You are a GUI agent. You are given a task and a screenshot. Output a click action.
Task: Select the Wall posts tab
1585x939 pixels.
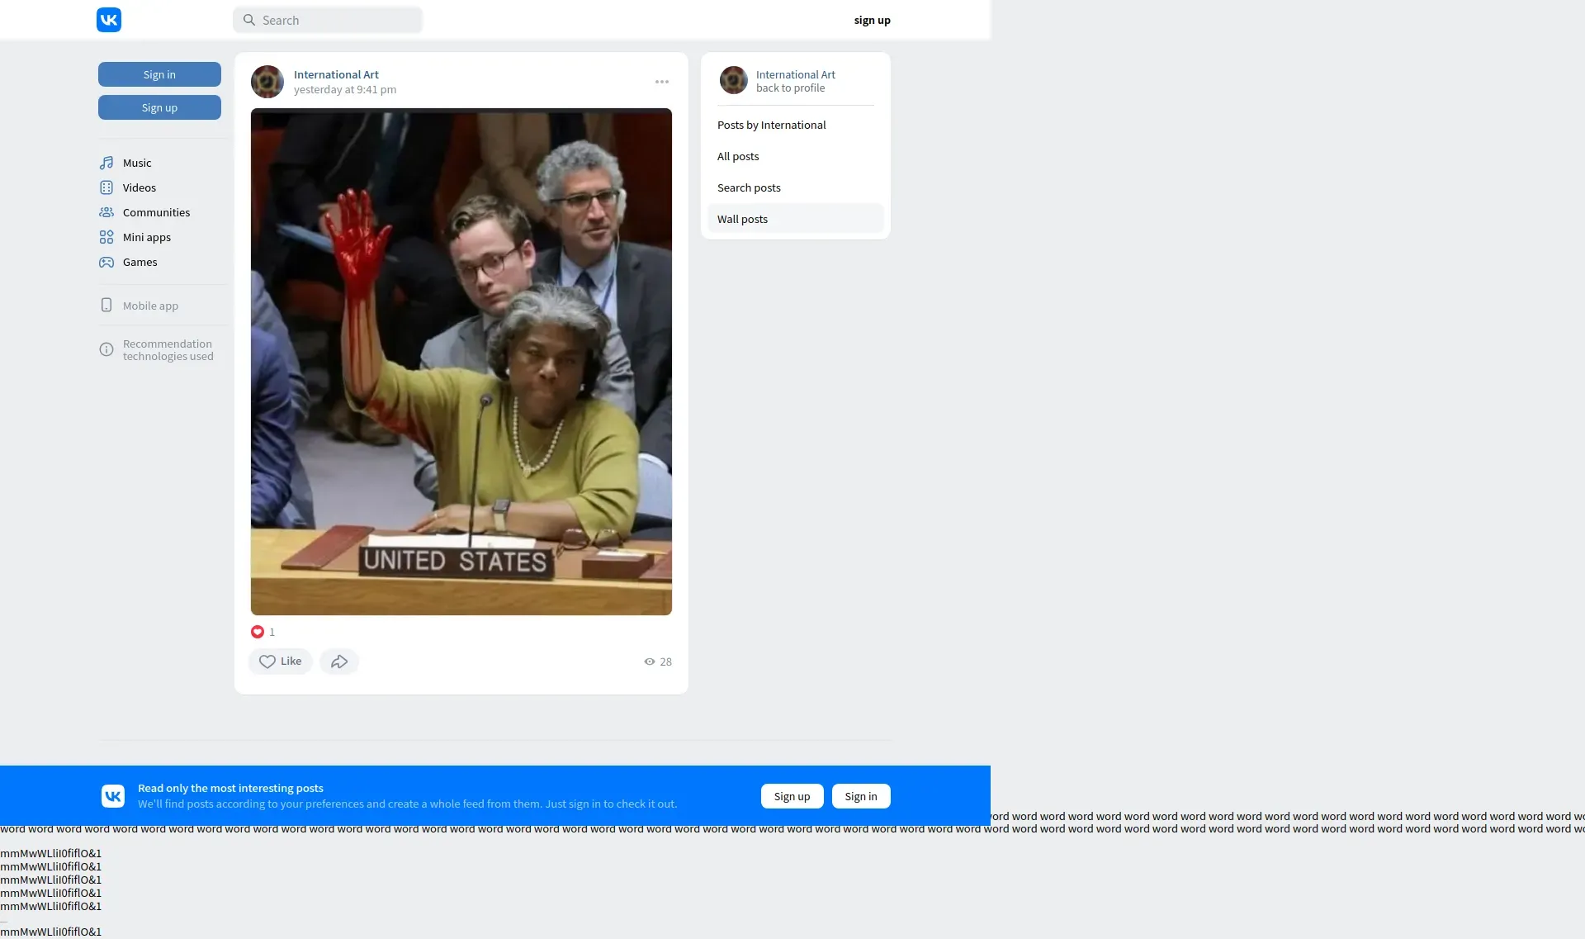(x=796, y=219)
